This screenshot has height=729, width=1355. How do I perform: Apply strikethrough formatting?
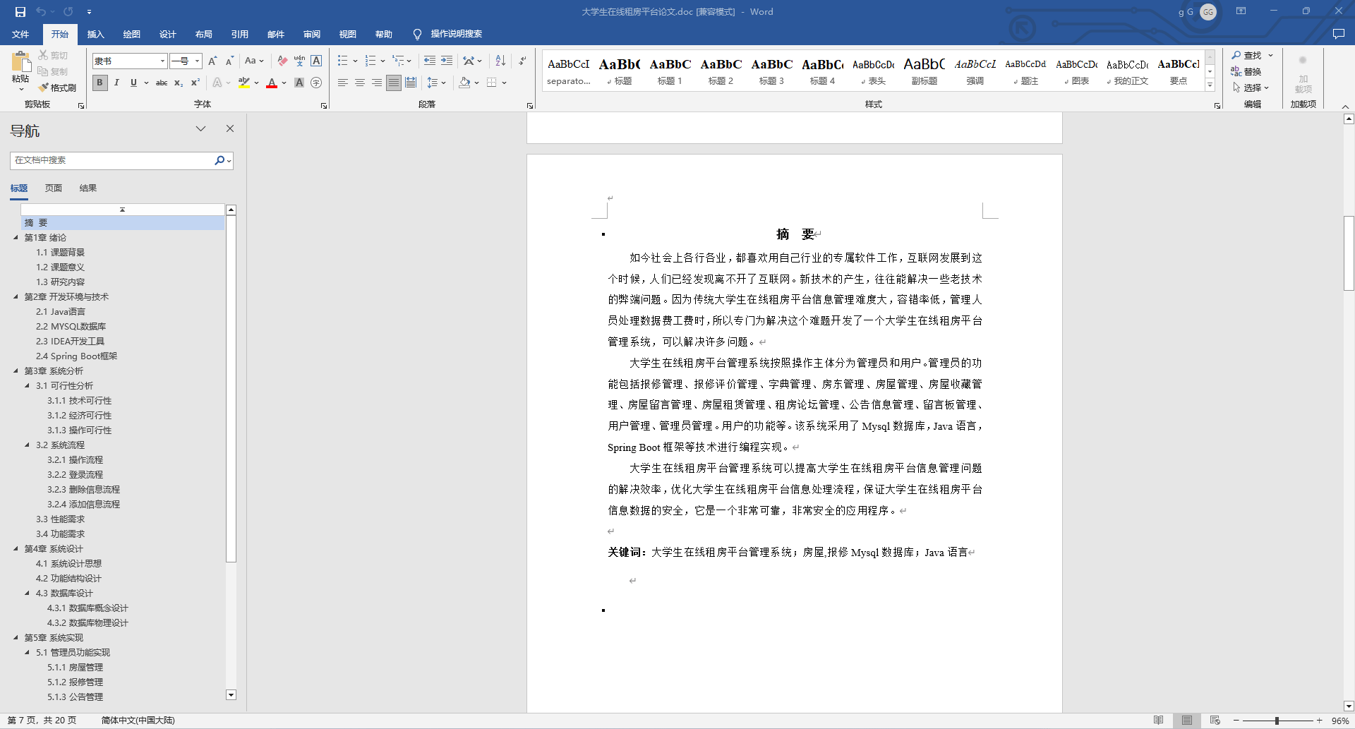(x=162, y=83)
